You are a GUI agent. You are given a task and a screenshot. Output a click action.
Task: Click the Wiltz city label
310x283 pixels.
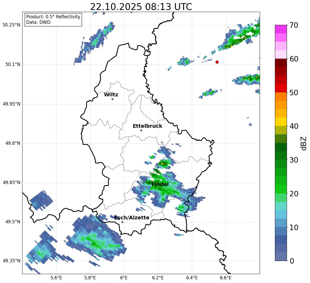coord(111,95)
